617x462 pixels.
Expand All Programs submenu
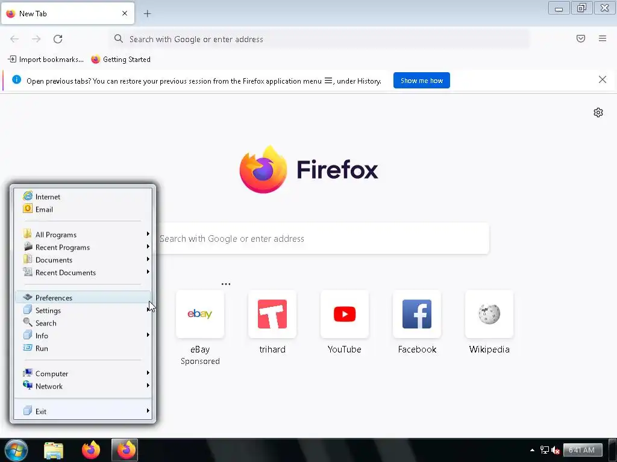[83, 235]
